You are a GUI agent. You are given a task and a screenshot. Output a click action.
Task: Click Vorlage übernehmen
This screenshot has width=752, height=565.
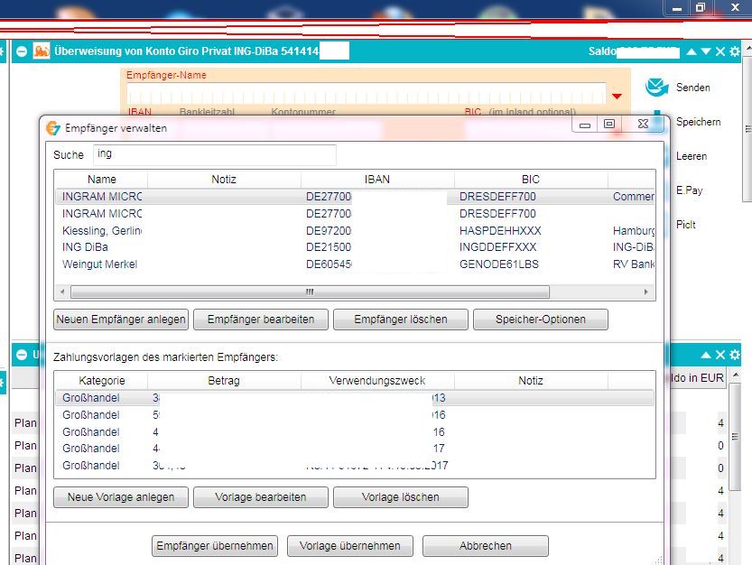pyautogui.click(x=350, y=546)
